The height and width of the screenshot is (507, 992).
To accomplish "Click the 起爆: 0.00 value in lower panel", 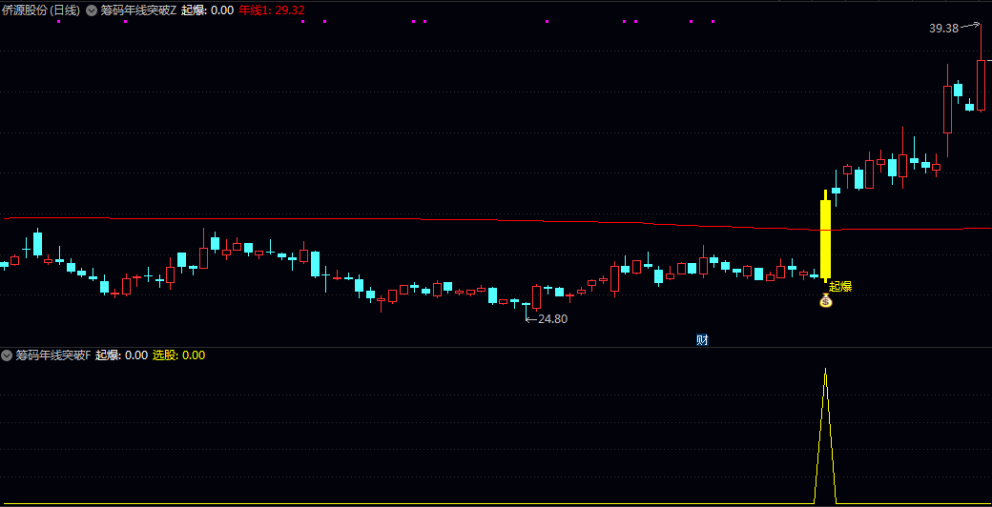I will click(x=121, y=355).
